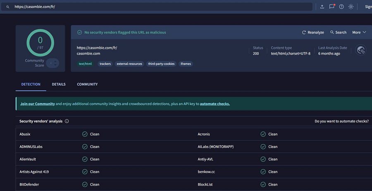The height and width of the screenshot is (191, 372).
Task: Toggle the light/dark theme sun icon
Action: tap(351, 7)
